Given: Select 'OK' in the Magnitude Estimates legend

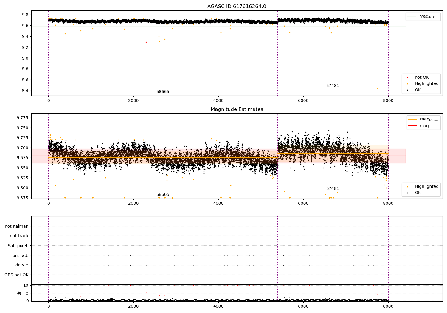Looking at the screenshot, I should [x=418, y=193].
